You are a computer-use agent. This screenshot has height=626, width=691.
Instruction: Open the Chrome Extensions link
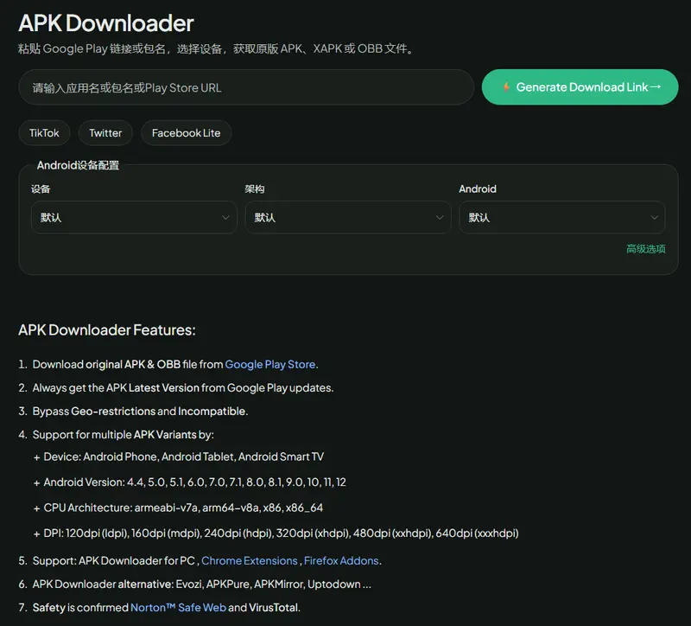tap(250, 560)
